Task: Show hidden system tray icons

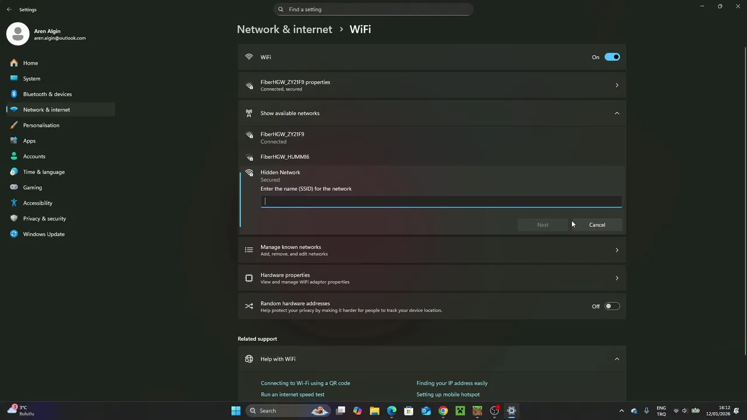Action: tap(621, 411)
